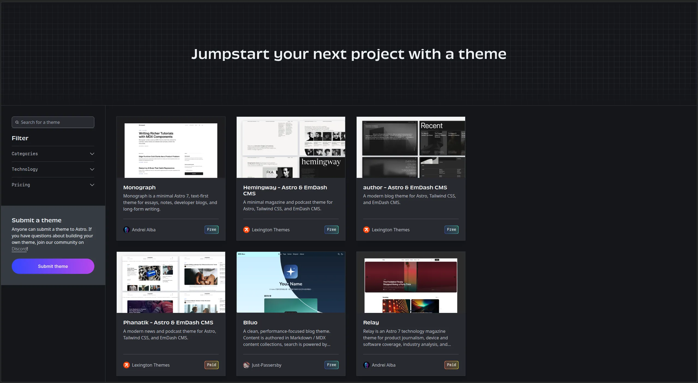Click Andrei Alba avatar on Relay card

pyautogui.click(x=366, y=365)
